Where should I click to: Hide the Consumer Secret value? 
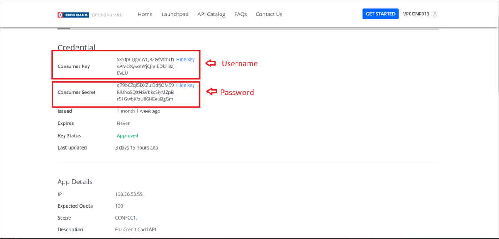185,85
